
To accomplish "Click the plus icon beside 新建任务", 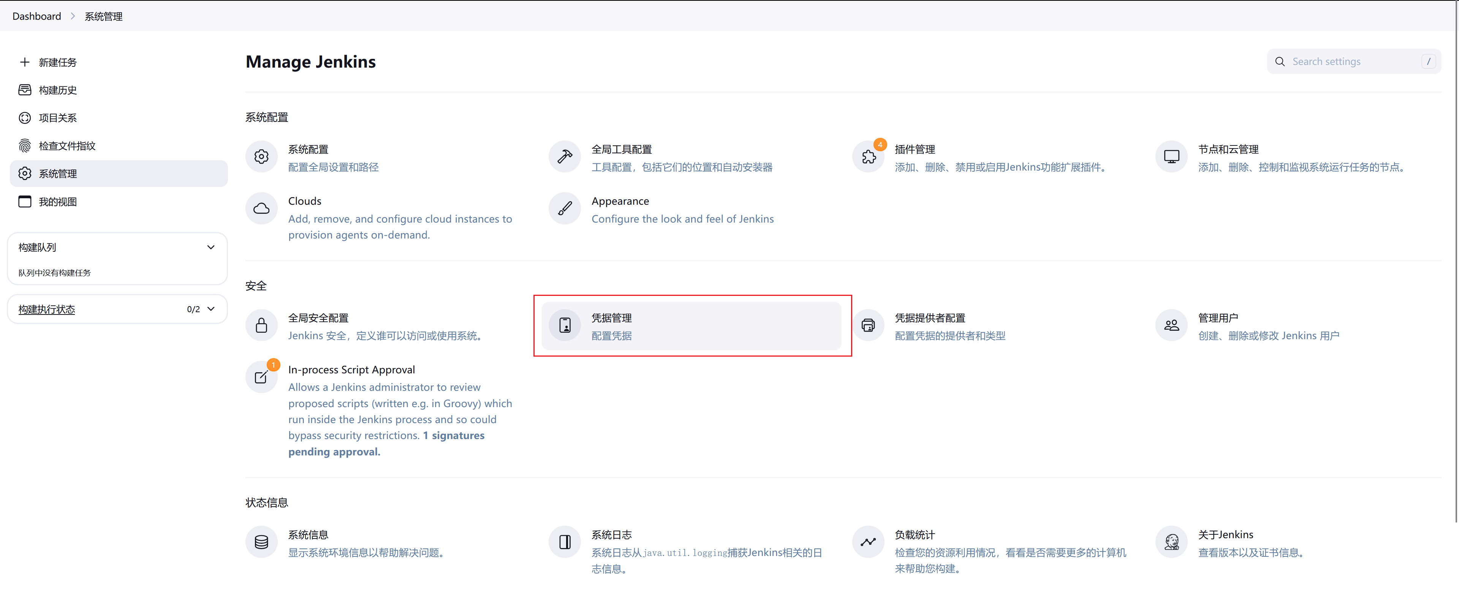I will (24, 62).
